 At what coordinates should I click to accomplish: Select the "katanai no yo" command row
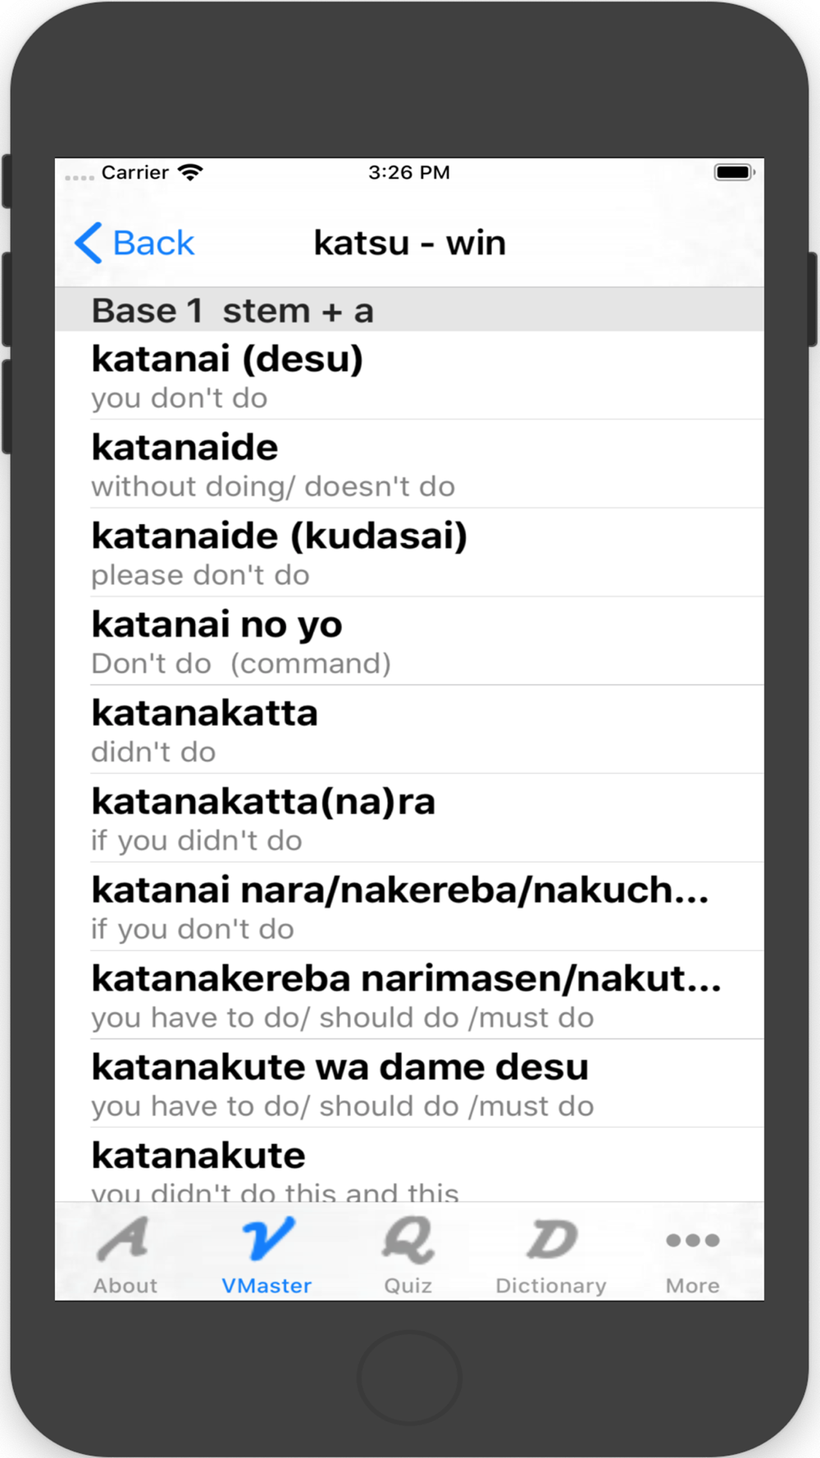(409, 641)
